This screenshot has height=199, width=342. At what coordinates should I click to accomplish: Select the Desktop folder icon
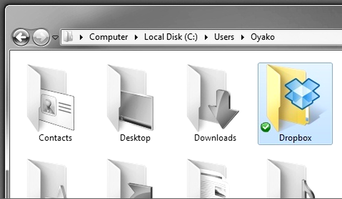pos(130,98)
